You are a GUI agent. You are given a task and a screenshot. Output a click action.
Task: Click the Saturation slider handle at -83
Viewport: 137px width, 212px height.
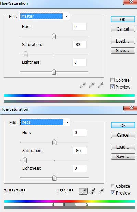(x=25, y=54)
